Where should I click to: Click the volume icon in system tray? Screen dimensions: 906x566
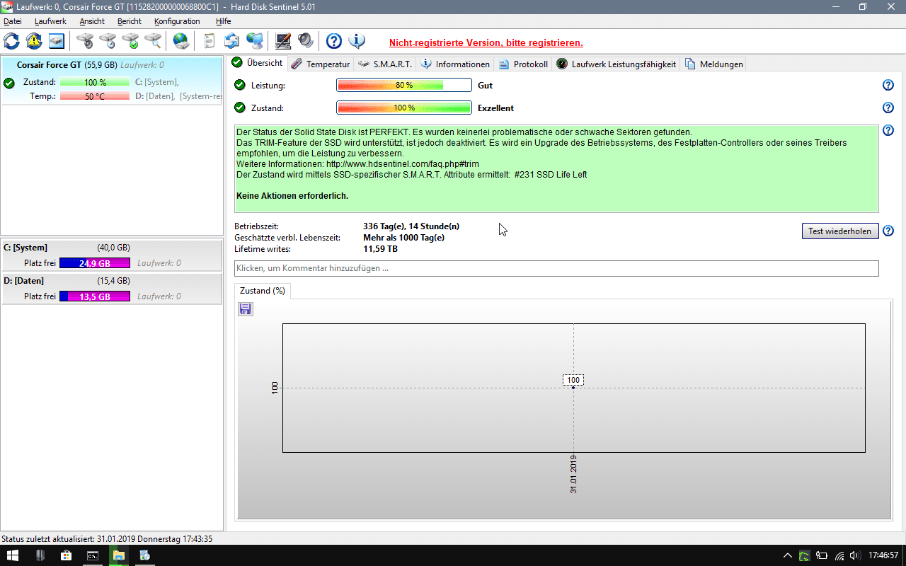click(x=854, y=555)
